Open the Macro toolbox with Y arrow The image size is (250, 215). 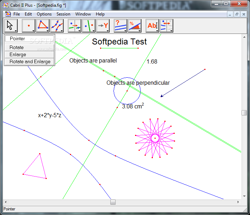click(103, 26)
